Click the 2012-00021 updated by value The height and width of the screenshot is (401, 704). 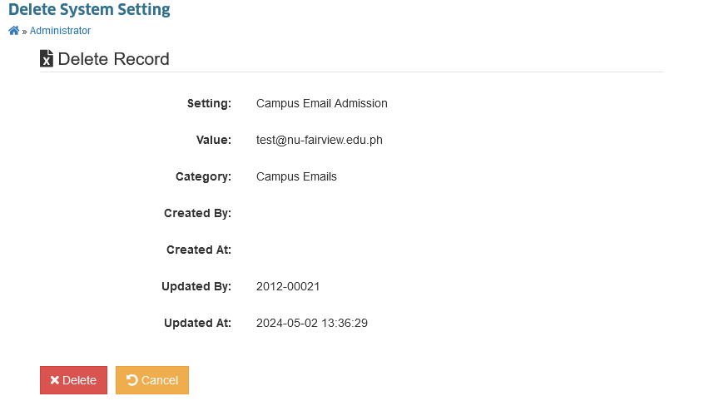pyautogui.click(x=288, y=286)
